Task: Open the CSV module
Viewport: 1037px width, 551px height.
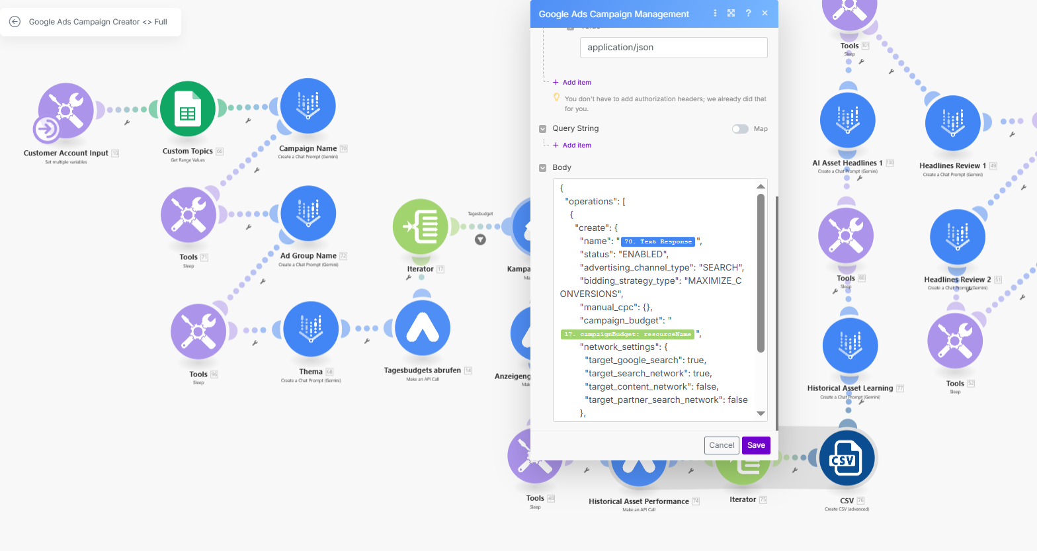Action: pos(847,458)
